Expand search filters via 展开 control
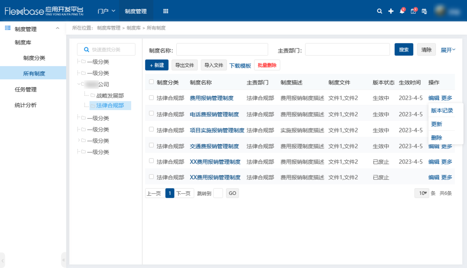This screenshot has width=467, height=268. 448,49
